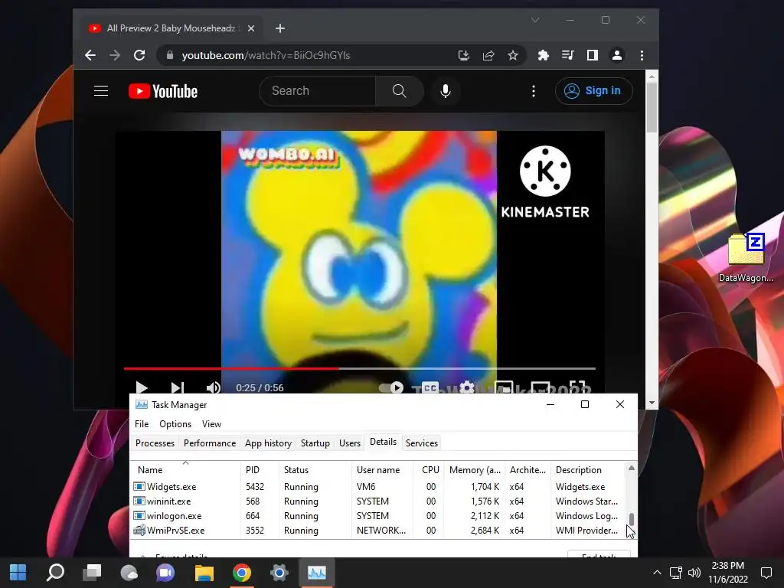
Task: Close the Baby Mouseheadz tab
Action: (251, 28)
